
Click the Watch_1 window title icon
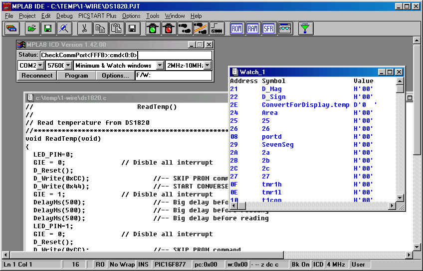(x=235, y=72)
